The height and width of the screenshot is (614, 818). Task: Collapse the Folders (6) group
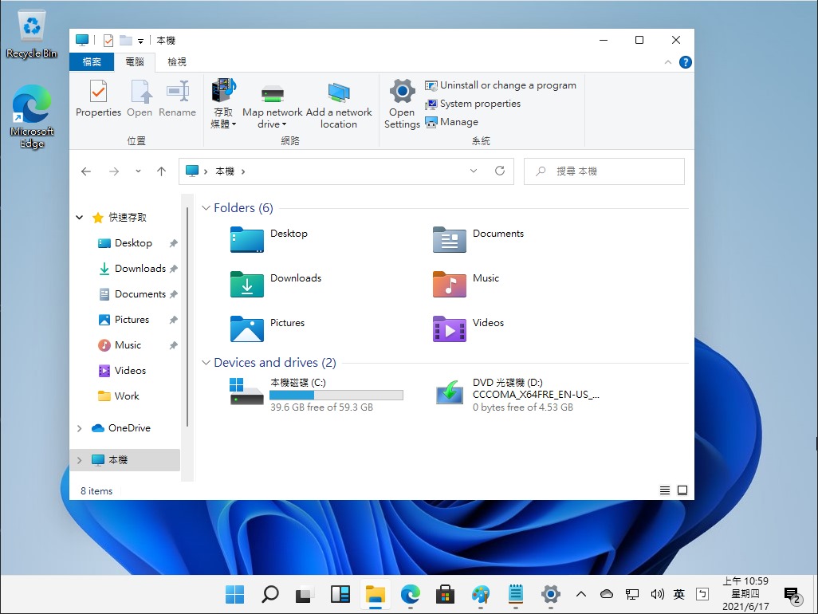206,208
